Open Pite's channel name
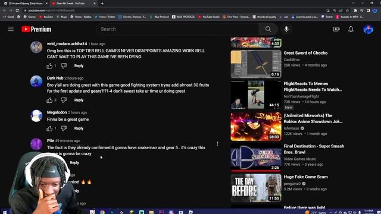Viewport: 381px width, 214px height. click(50, 140)
